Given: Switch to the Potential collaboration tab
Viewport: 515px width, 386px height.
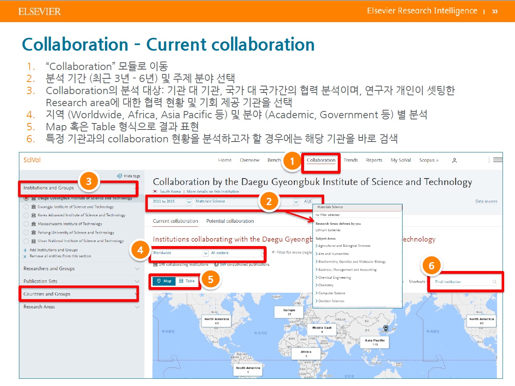Looking at the screenshot, I should 230,221.
